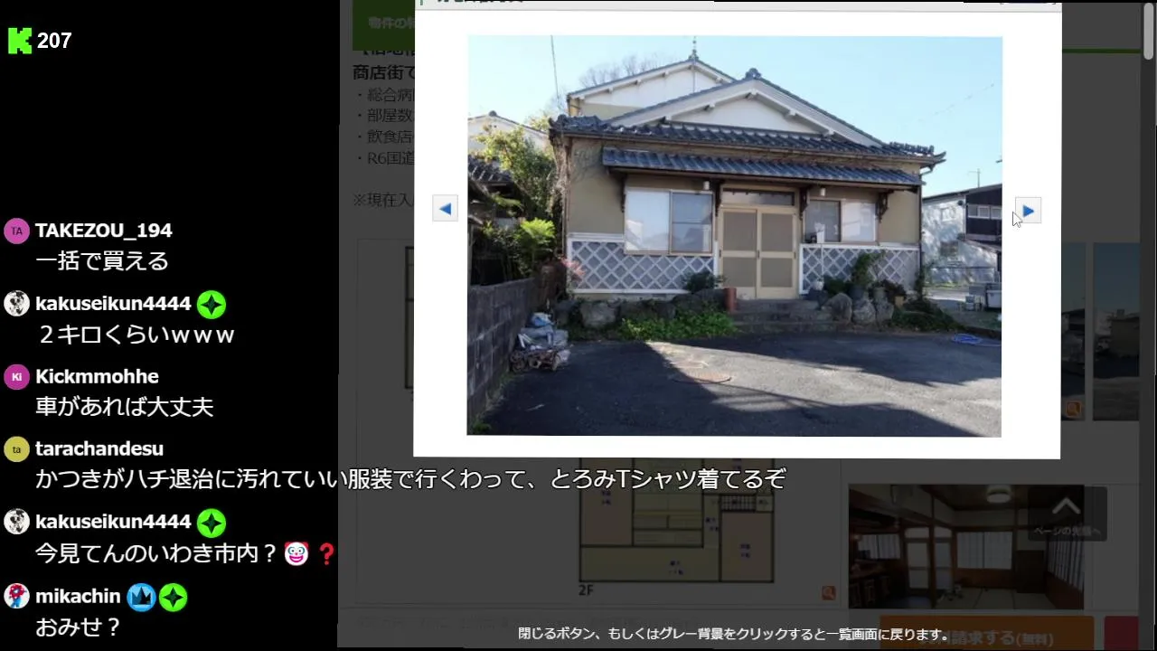
Task: Click the enlarged house photo in lightbox
Action: 734,236
